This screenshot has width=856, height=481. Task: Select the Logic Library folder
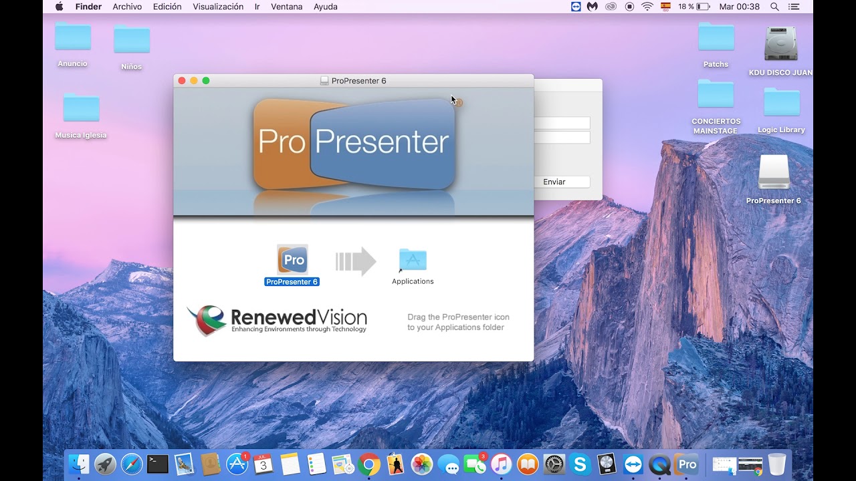(781, 103)
